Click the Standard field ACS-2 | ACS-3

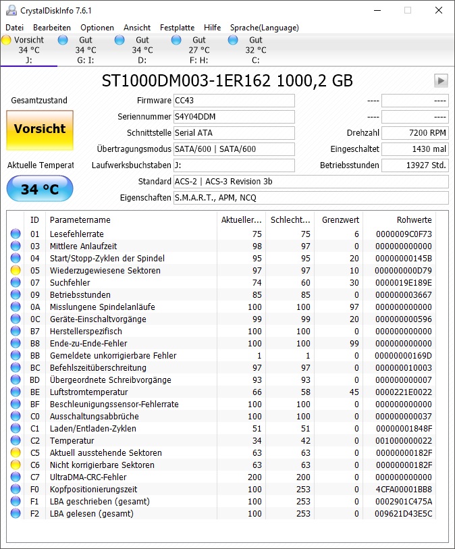[x=311, y=182]
